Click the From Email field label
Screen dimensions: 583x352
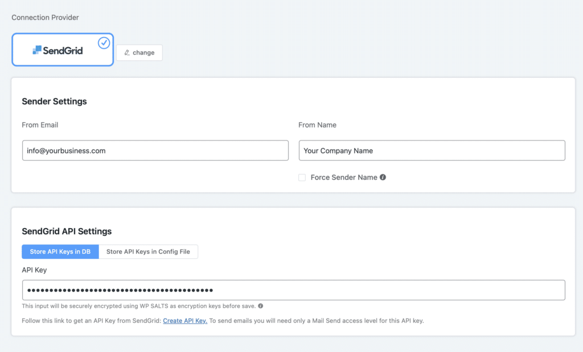pyautogui.click(x=40, y=125)
